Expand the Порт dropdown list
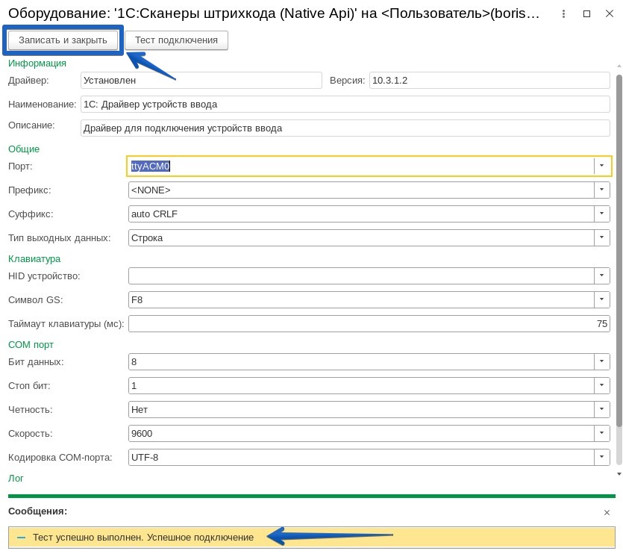 [602, 166]
